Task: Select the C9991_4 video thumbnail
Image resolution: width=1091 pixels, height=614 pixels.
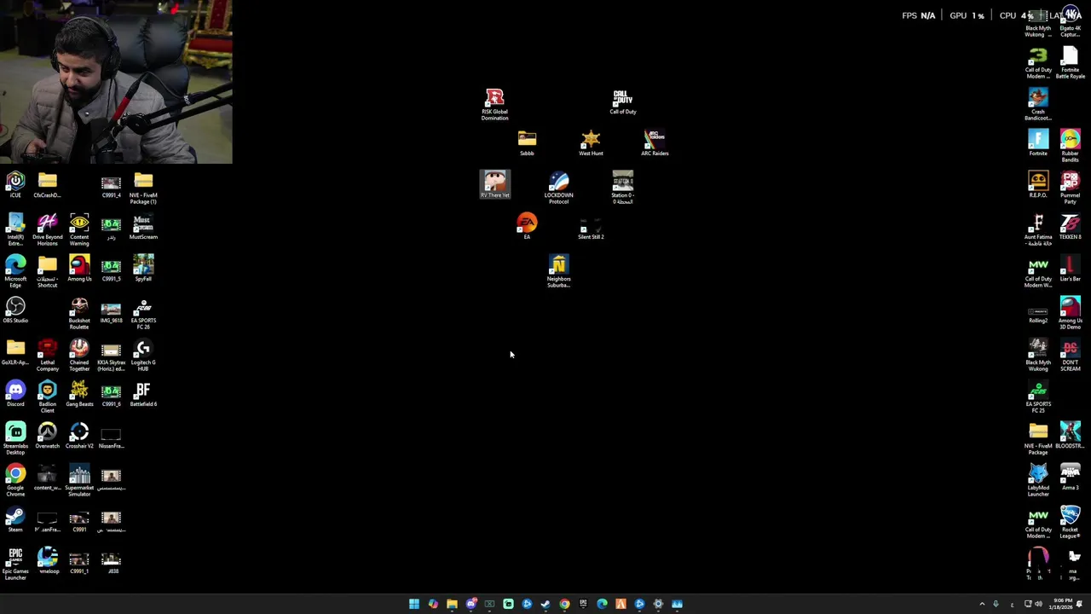Action: click(111, 185)
